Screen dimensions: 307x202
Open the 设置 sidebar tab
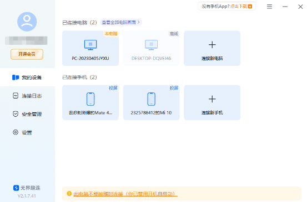[x=27, y=132]
